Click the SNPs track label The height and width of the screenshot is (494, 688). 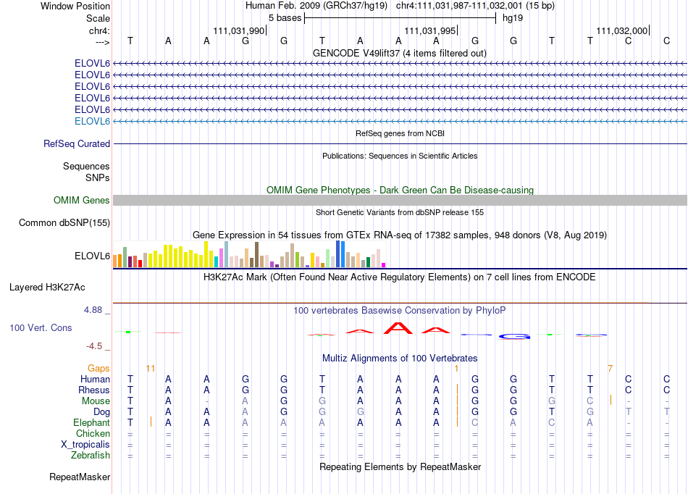coord(98,177)
